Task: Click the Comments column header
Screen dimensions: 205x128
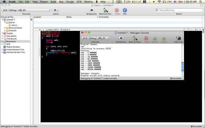Action: pos(151,17)
